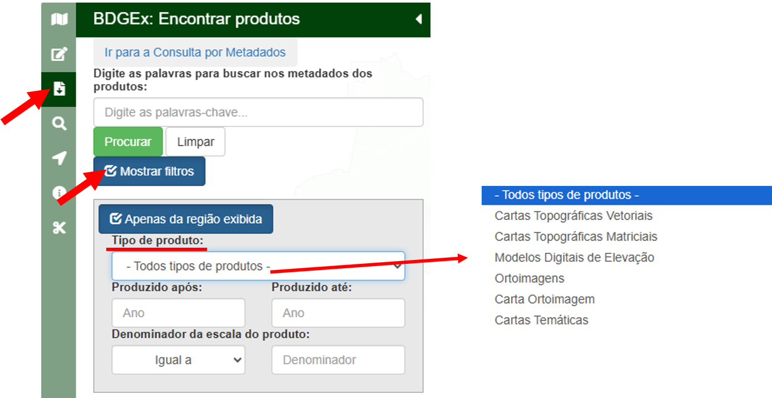772x398 pixels.
Task: Open the info circle sidebar icon
Action: tap(58, 193)
